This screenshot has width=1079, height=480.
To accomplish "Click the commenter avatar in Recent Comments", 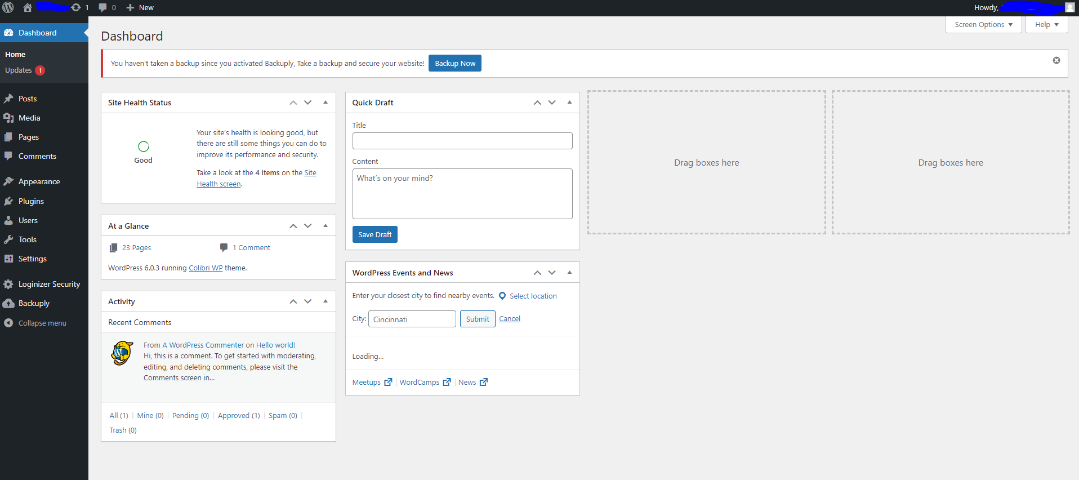I will 122,353.
